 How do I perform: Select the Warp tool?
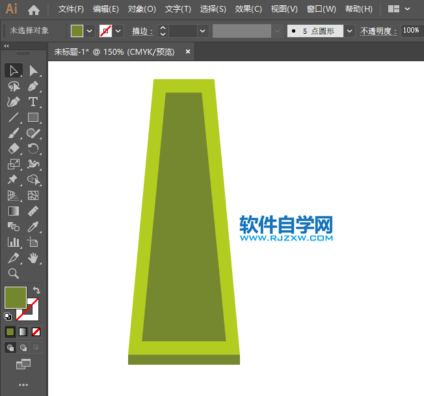(33, 164)
